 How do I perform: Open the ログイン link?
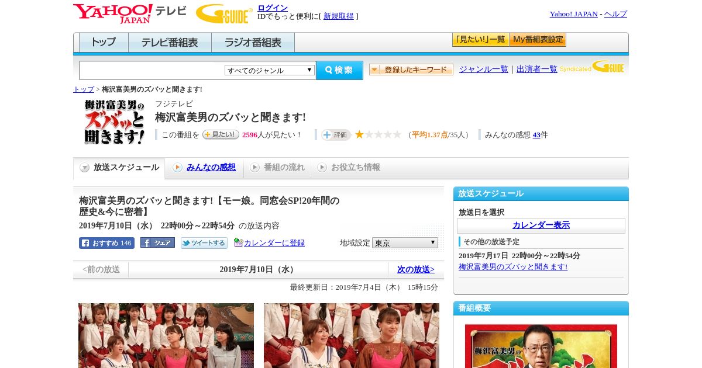[x=273, y=8]
